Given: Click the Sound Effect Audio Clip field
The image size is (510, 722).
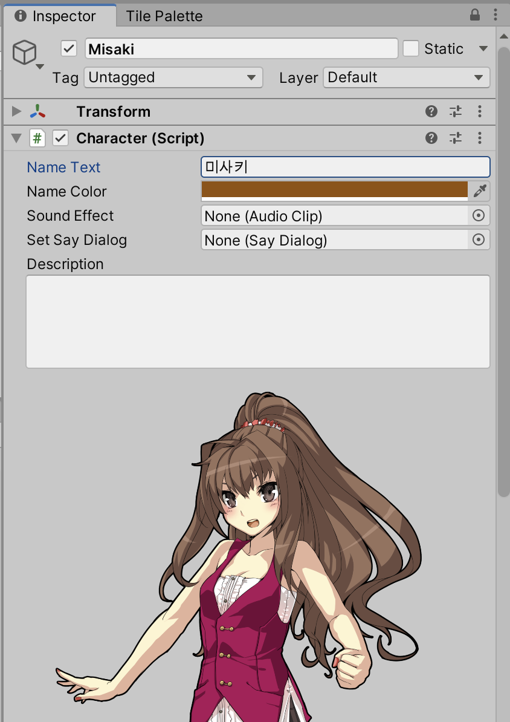Looking at the screenshot, I should coord(335,215).
